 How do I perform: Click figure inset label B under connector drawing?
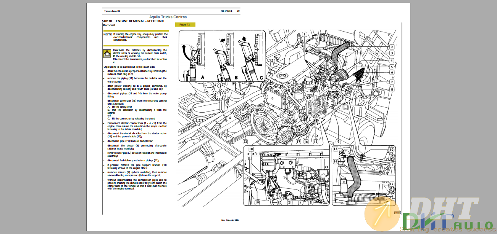[x=236, y=77]
